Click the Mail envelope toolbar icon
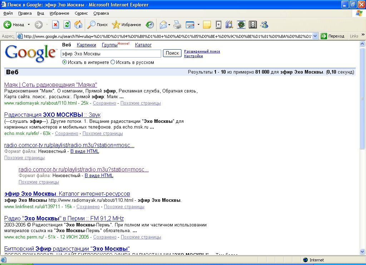 [x=163, y=25]
